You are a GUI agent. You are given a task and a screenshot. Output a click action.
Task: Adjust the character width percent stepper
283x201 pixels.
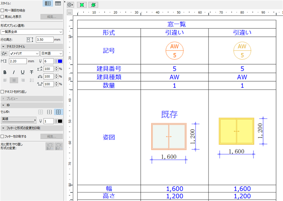[x=57, y=76]
